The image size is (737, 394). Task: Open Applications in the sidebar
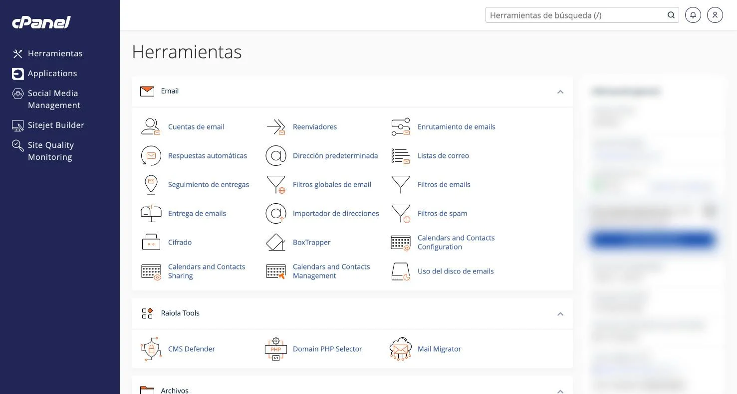(x=44, y=73)
